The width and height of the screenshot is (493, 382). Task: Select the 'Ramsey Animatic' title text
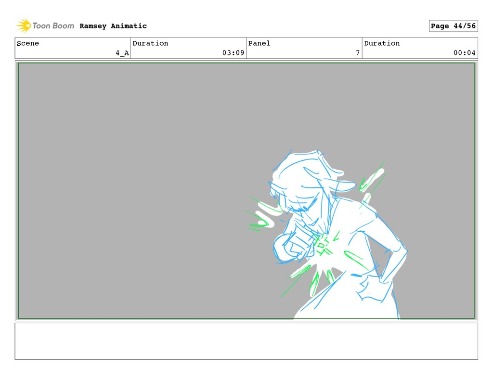(x=113, y=26)
